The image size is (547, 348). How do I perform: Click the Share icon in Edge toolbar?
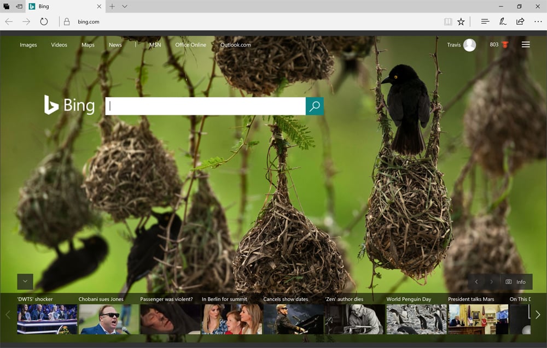tap(520, 22)
